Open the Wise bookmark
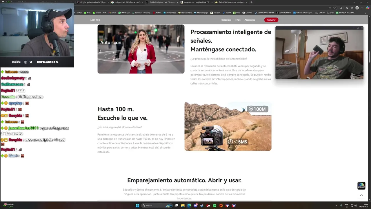This screenshot has height=209, width=371. (237, 13)
